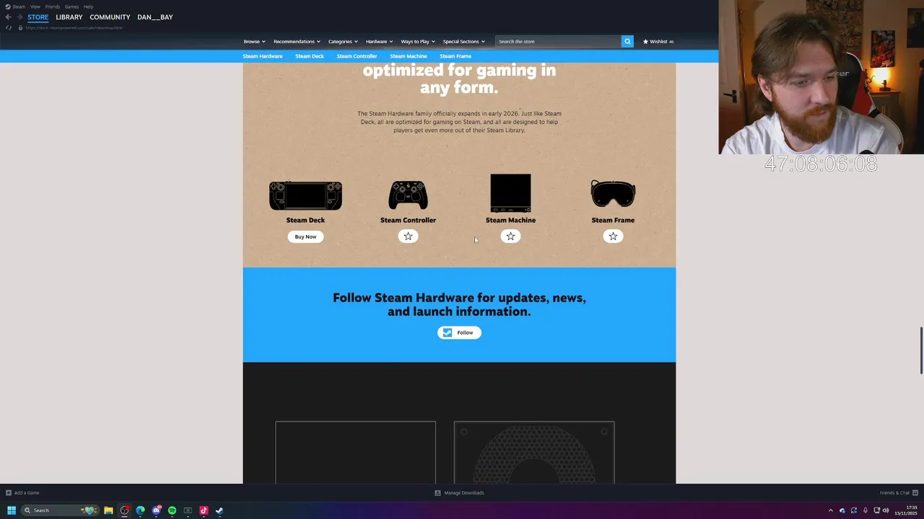Viewport: 924px width, 519px height.
Task: Open the Wishlist link
Action: click(658, 41)
